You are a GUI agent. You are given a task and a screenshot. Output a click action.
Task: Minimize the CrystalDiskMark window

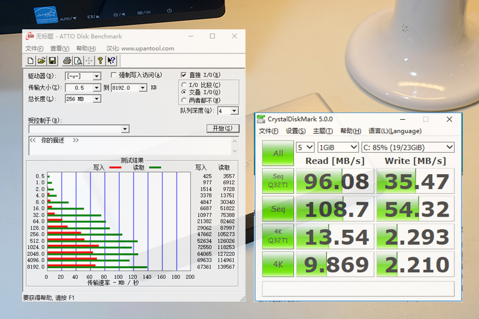coord(402,119)
